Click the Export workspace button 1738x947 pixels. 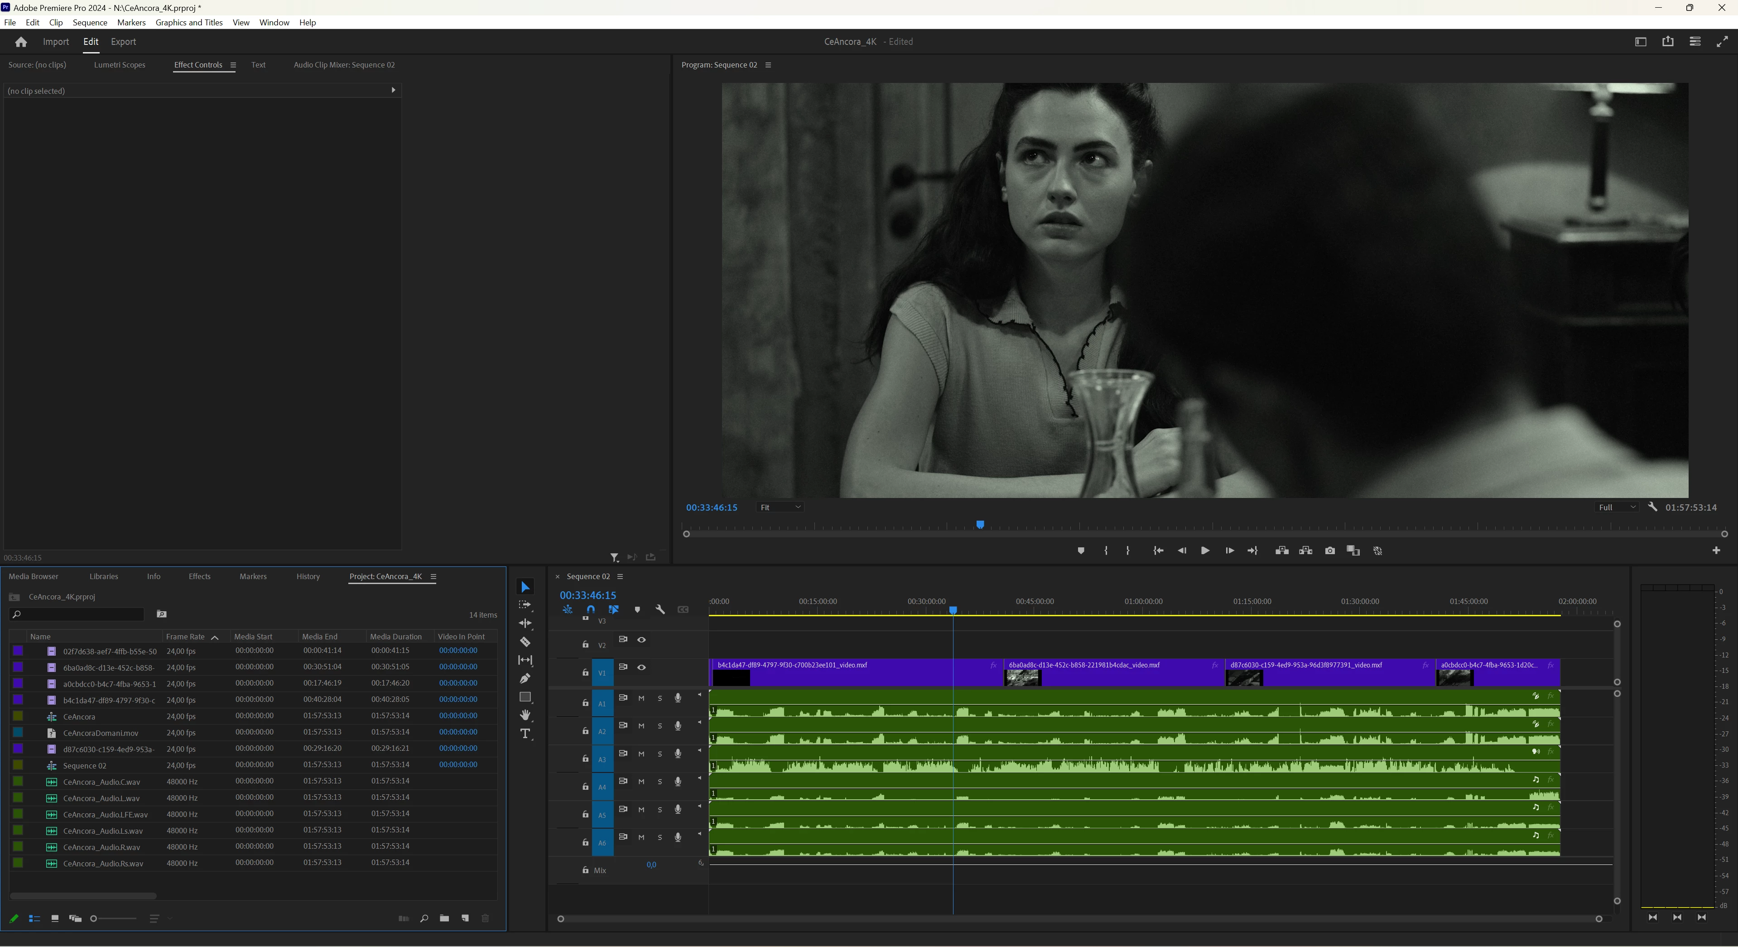[x=123, y=42]
